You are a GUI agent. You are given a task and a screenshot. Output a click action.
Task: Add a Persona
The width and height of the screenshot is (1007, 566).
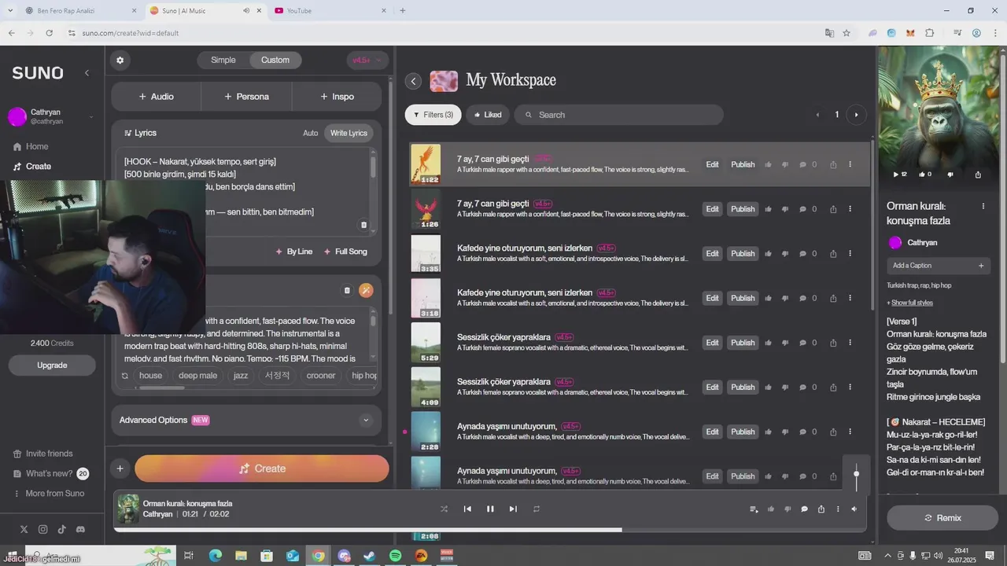point(246,97)
